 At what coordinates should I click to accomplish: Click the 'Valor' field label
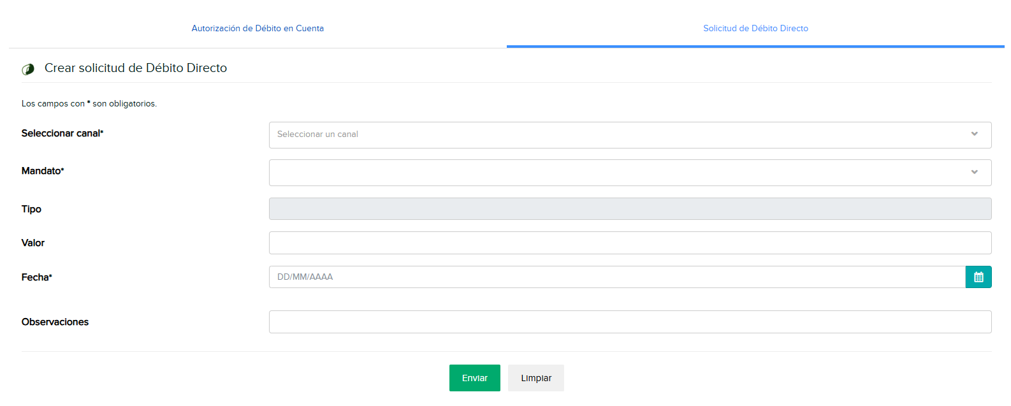(x=33, y=243)
